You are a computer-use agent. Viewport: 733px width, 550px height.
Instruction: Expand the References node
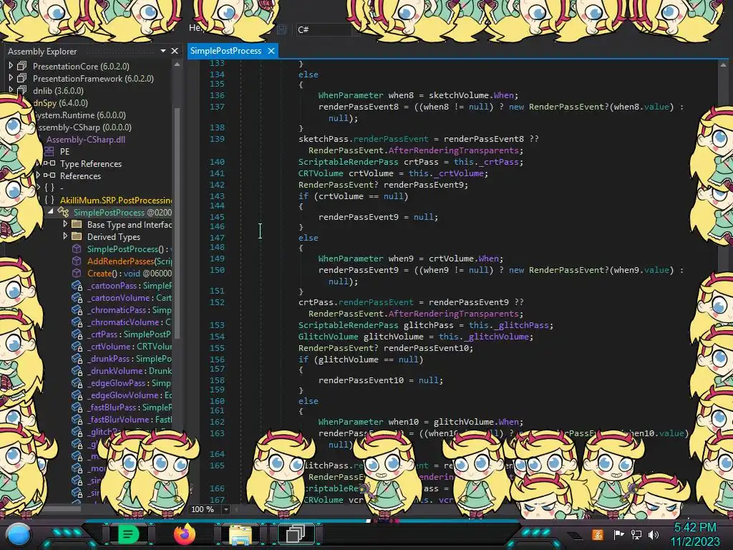click(x=39, y=175)
